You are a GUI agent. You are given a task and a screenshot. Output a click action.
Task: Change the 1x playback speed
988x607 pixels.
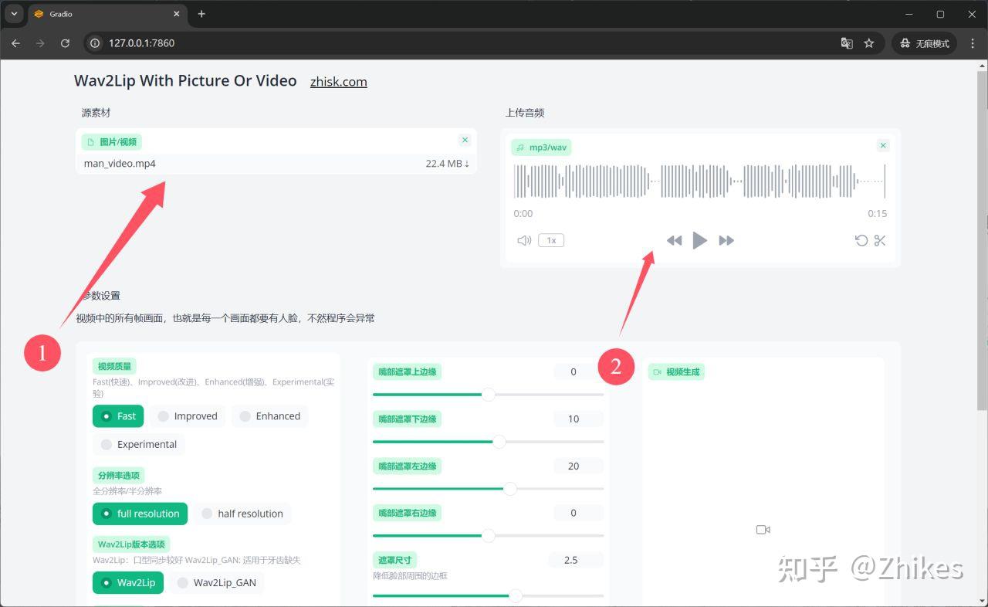pyautogui.click(x=551, y=240)
